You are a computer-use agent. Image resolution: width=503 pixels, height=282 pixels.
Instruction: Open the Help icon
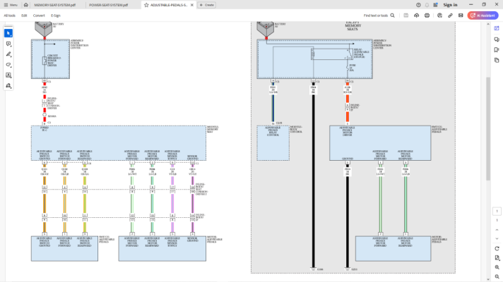click(418, 5)
